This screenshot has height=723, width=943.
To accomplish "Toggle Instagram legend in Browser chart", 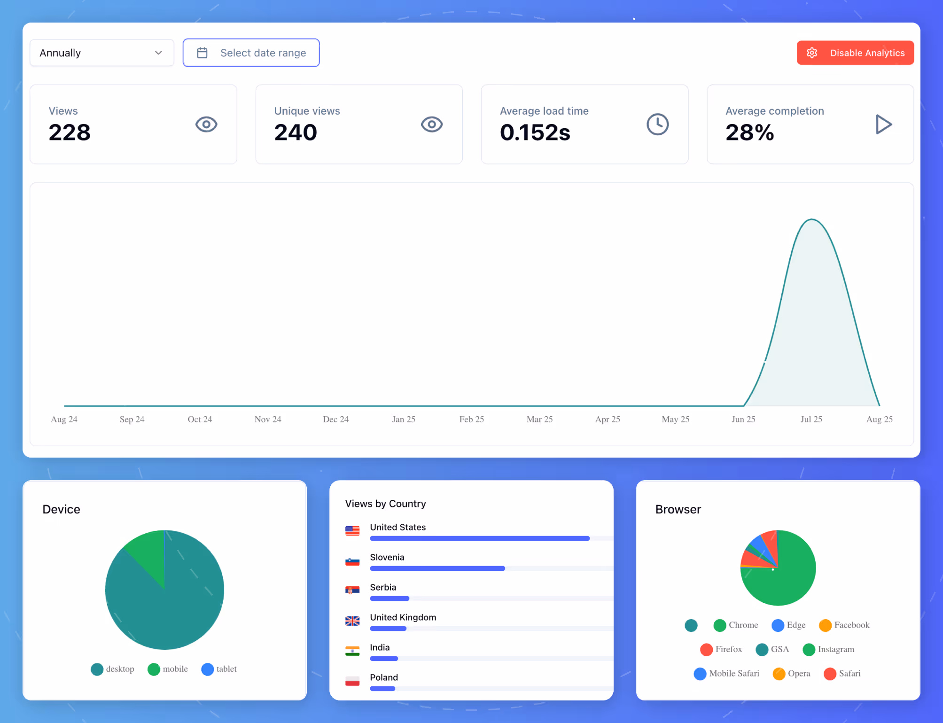I will (829, 649).
